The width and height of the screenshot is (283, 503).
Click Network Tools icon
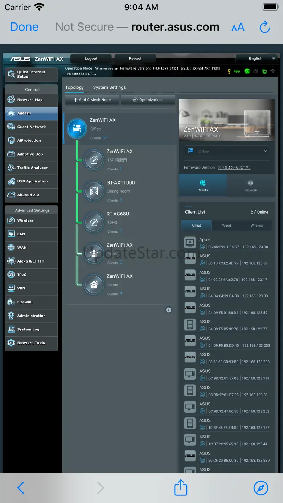[x=11, y=343]
